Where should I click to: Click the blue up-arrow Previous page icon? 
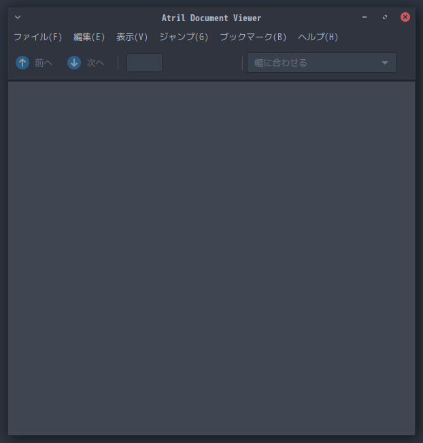22,63
